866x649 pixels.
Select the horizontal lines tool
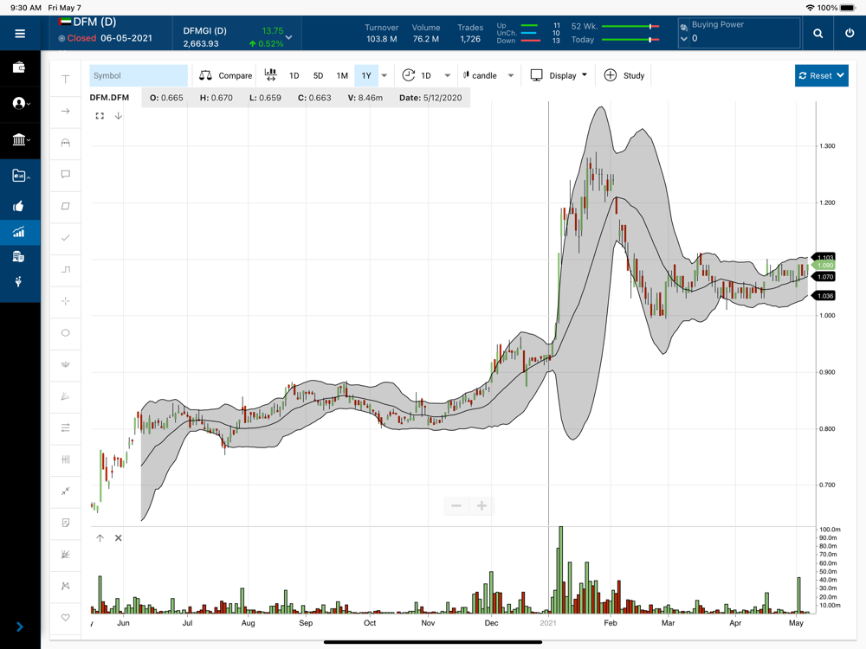pos(66,427)
